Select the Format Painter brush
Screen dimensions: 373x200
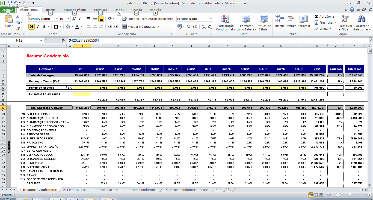pyautogui.click(x=18, y=28)
